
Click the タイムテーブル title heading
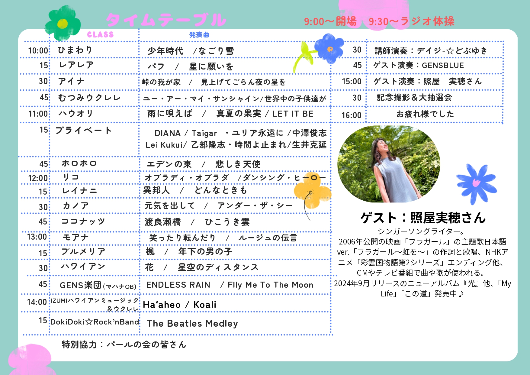tap(166, 20)
